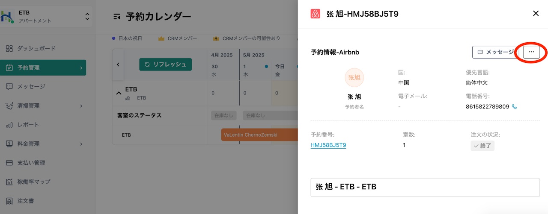Close the reservation detail panel
This screenshot has width=548, height=214.
pos(536,14)
